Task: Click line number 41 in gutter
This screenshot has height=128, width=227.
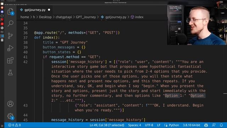Action: (25, 57)
